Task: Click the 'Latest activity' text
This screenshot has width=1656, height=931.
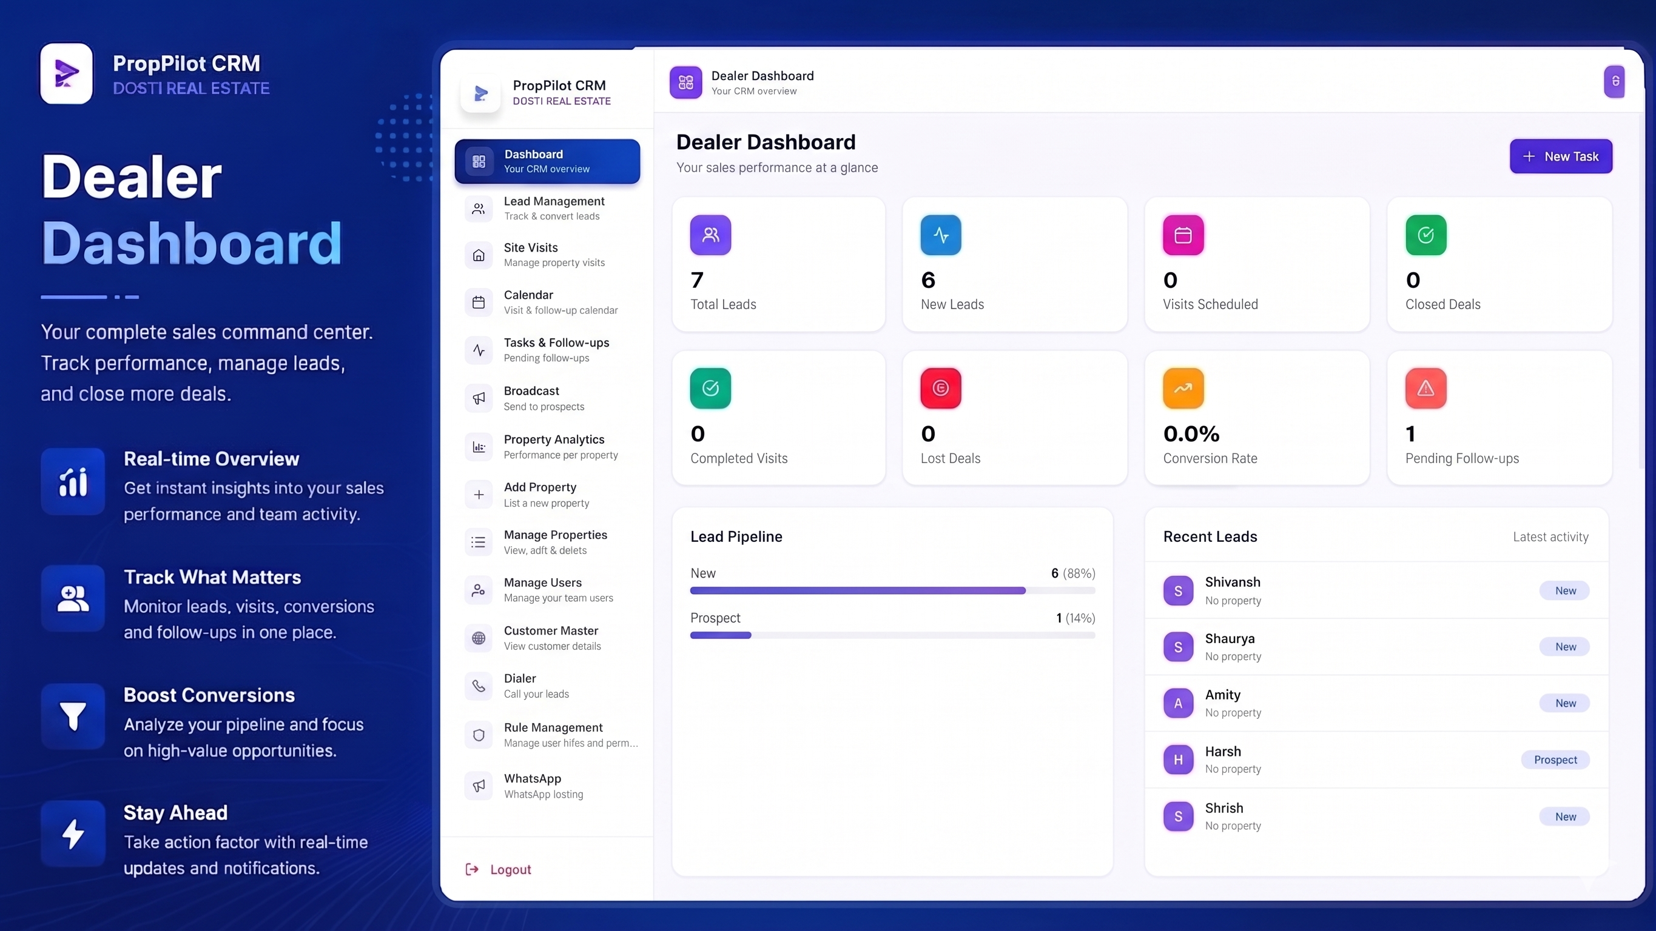Action: pos(1550,536)
